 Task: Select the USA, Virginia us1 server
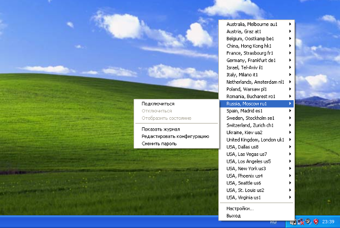coord(257,197)
